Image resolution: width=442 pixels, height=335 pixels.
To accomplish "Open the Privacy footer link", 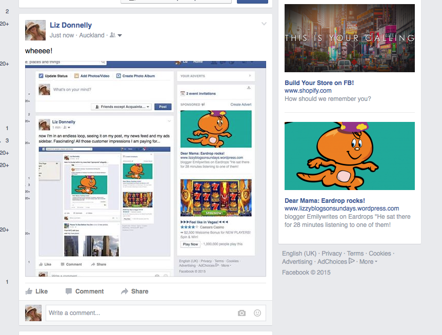I will tap(332, 253).
